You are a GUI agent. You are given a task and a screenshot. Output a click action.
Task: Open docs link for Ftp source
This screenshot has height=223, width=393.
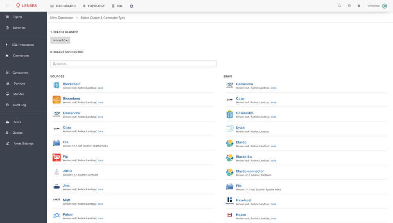(x=100, y=160)
